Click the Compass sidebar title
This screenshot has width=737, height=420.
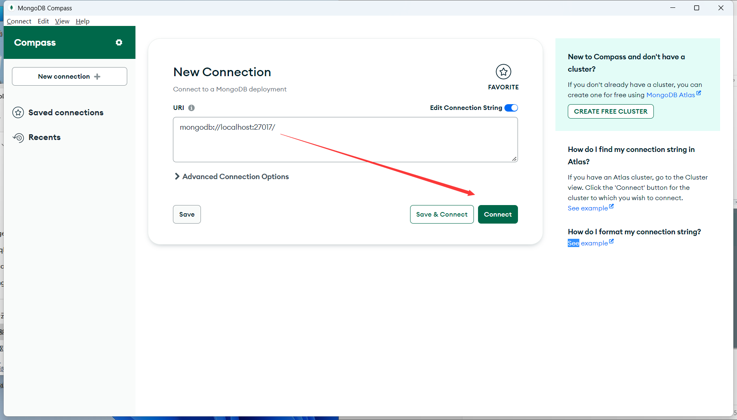coord(35,42)
